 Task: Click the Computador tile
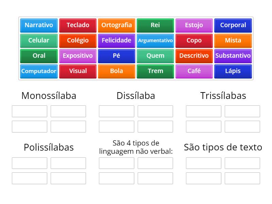(x=38, y=71)
